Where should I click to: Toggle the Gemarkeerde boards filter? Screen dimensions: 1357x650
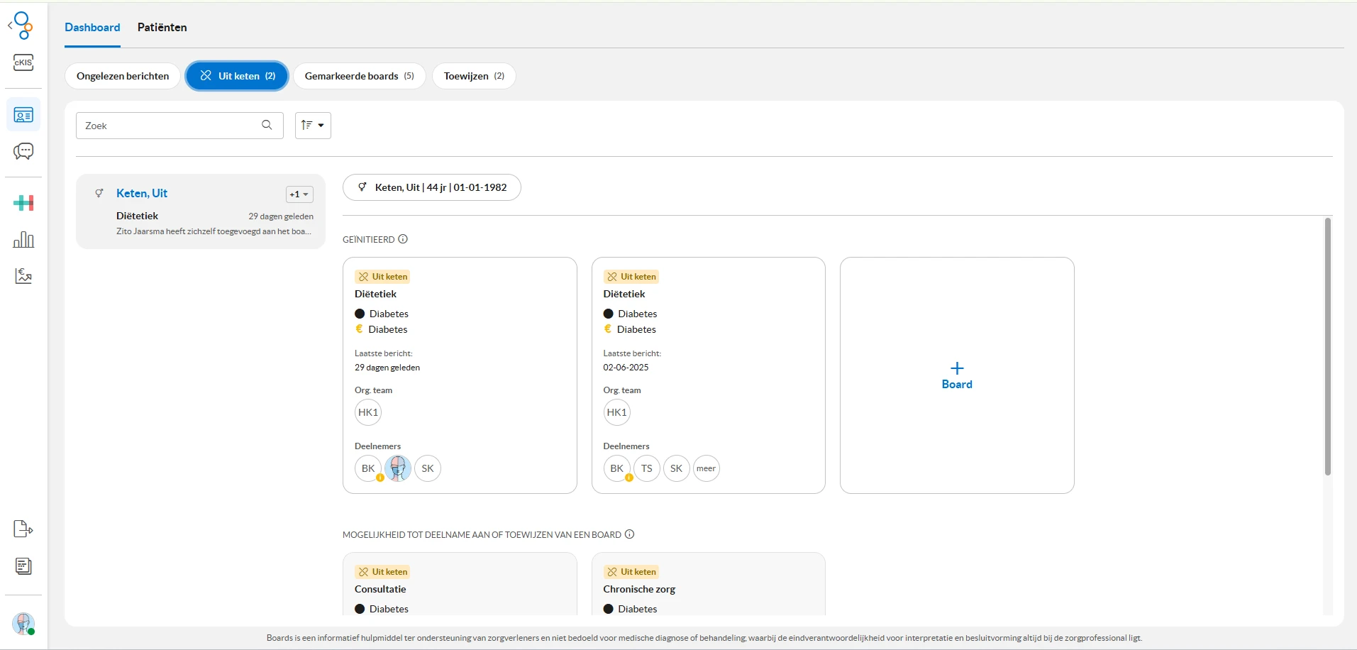(x=360, y=76)
